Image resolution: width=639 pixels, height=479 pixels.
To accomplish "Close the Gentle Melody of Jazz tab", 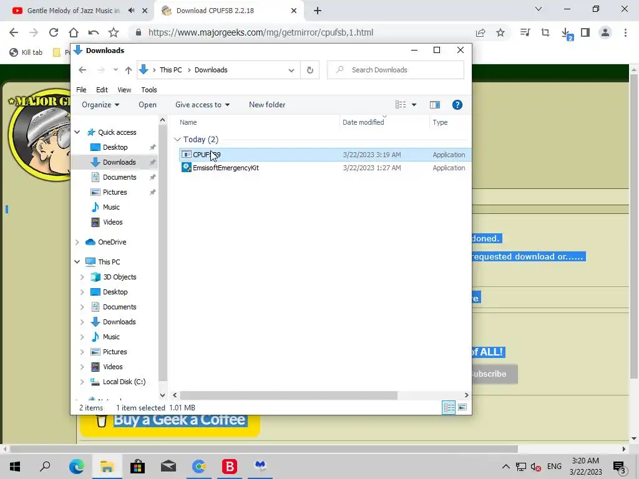I will [x=145, y=11].
